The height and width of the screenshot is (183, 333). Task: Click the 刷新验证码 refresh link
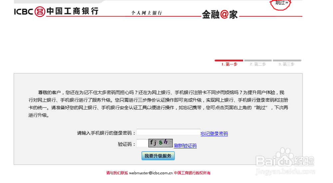point(185,146)
